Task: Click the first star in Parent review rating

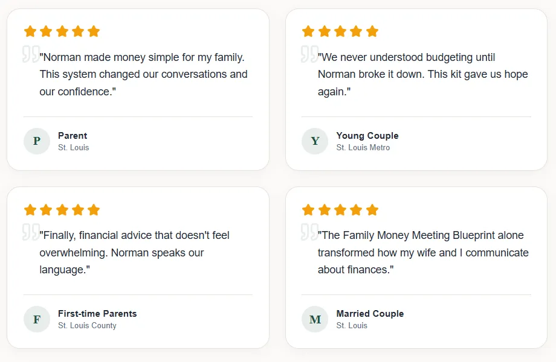Action: click(x=30, y=31)
